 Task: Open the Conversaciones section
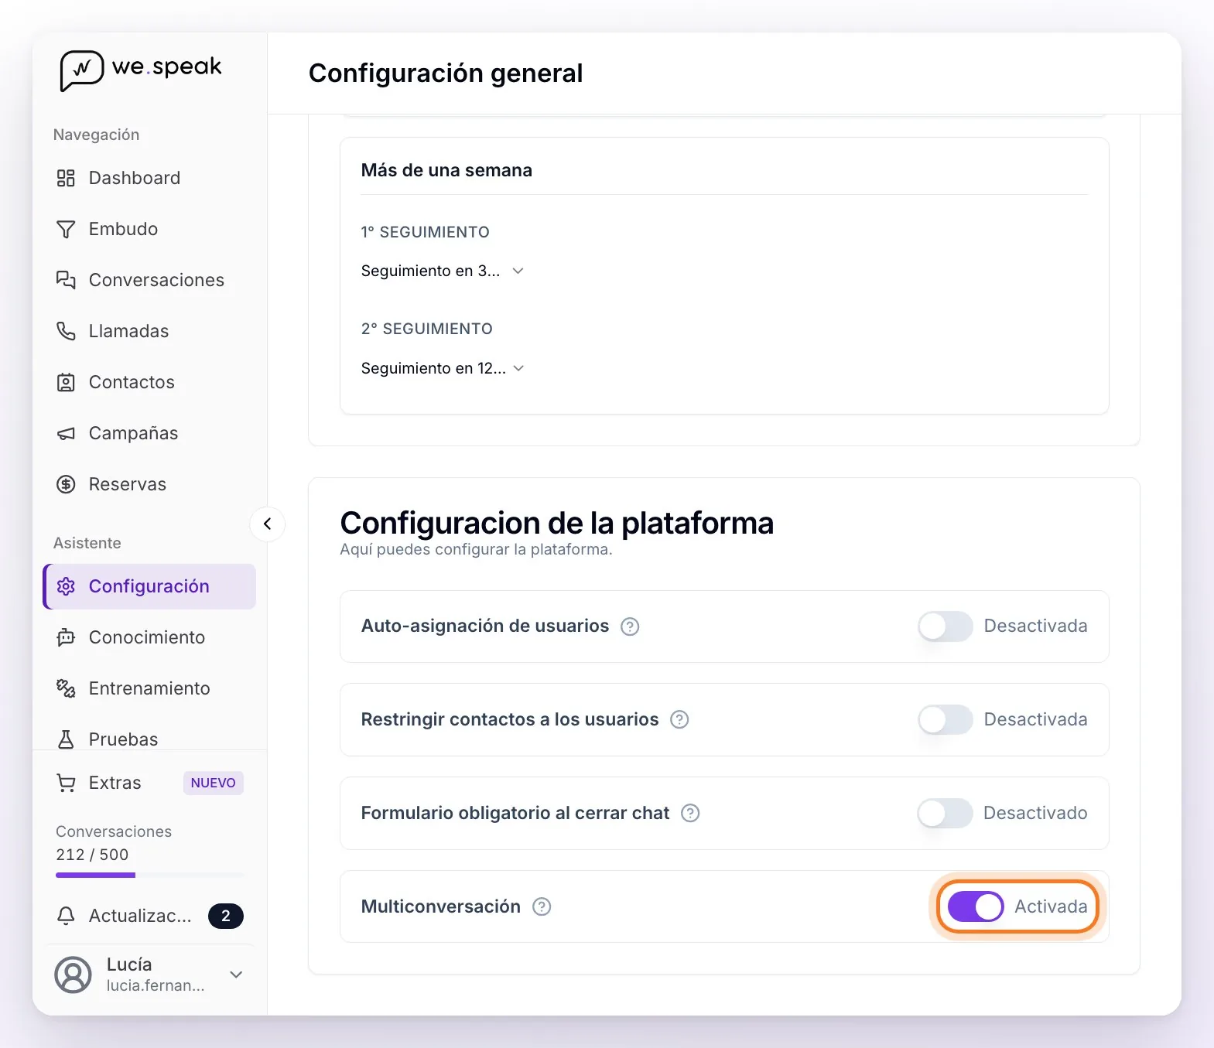(x=149, y=281)
